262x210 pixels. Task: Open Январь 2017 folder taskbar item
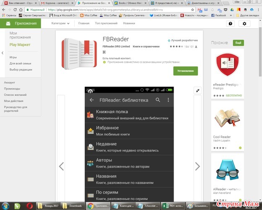tap(48, 206)
